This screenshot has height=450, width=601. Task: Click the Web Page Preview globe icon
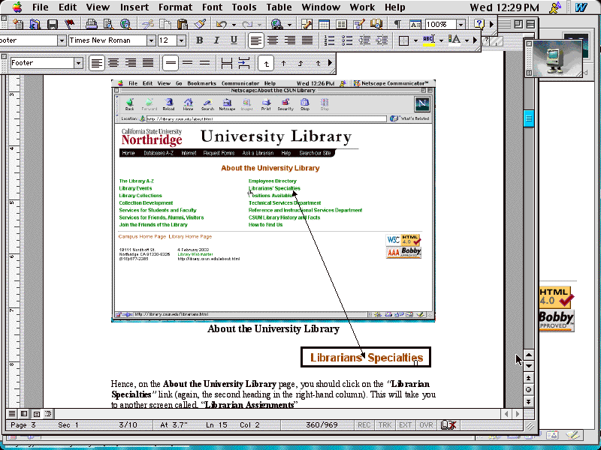click(125, 25)
